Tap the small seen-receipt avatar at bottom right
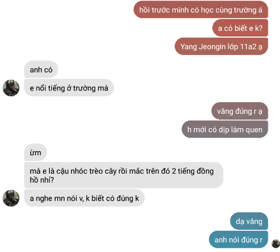280x252 pixels. click(x=276, y=244)
